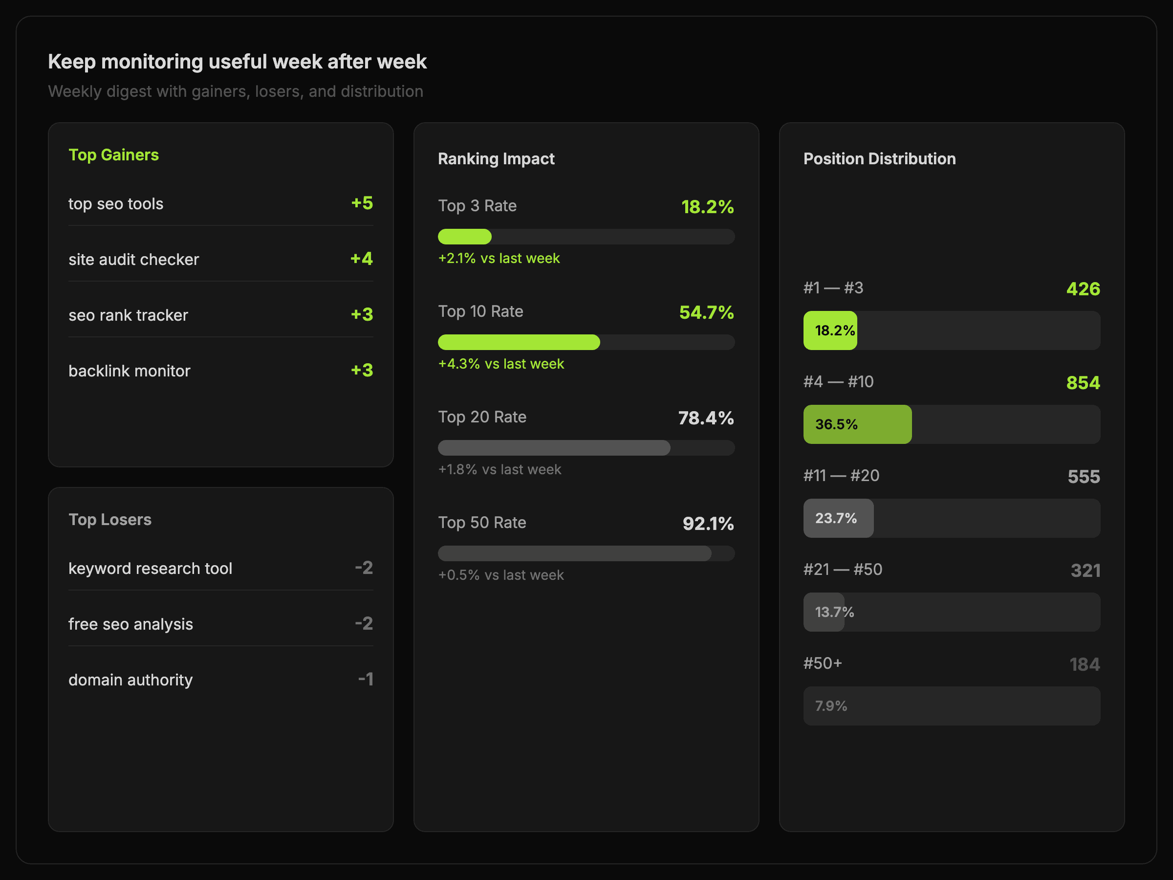Image resolution: width=1173 pixels, height=880 pixels.
Task: Click the Ranking Impact panel title
Action: tap(496, 158)
